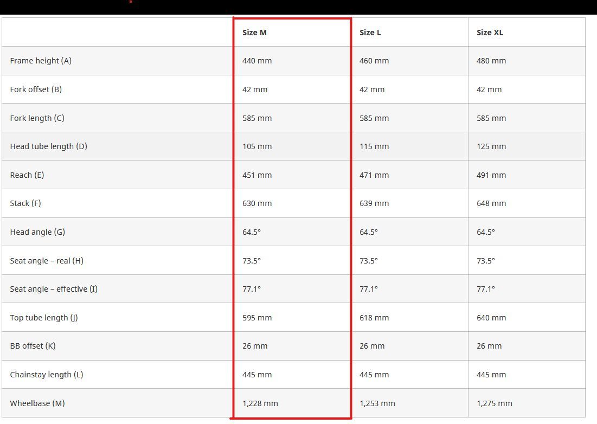
Task: Click the Head tube length (D) label
Action: point(48,146)
